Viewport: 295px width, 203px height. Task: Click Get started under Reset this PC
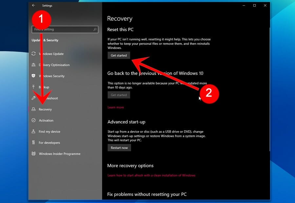pyautogui.click(x=119, y=55)
